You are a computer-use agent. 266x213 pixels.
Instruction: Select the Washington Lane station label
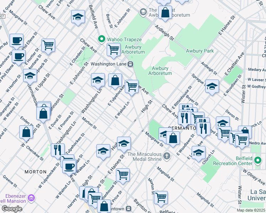[x=108, y=64]
